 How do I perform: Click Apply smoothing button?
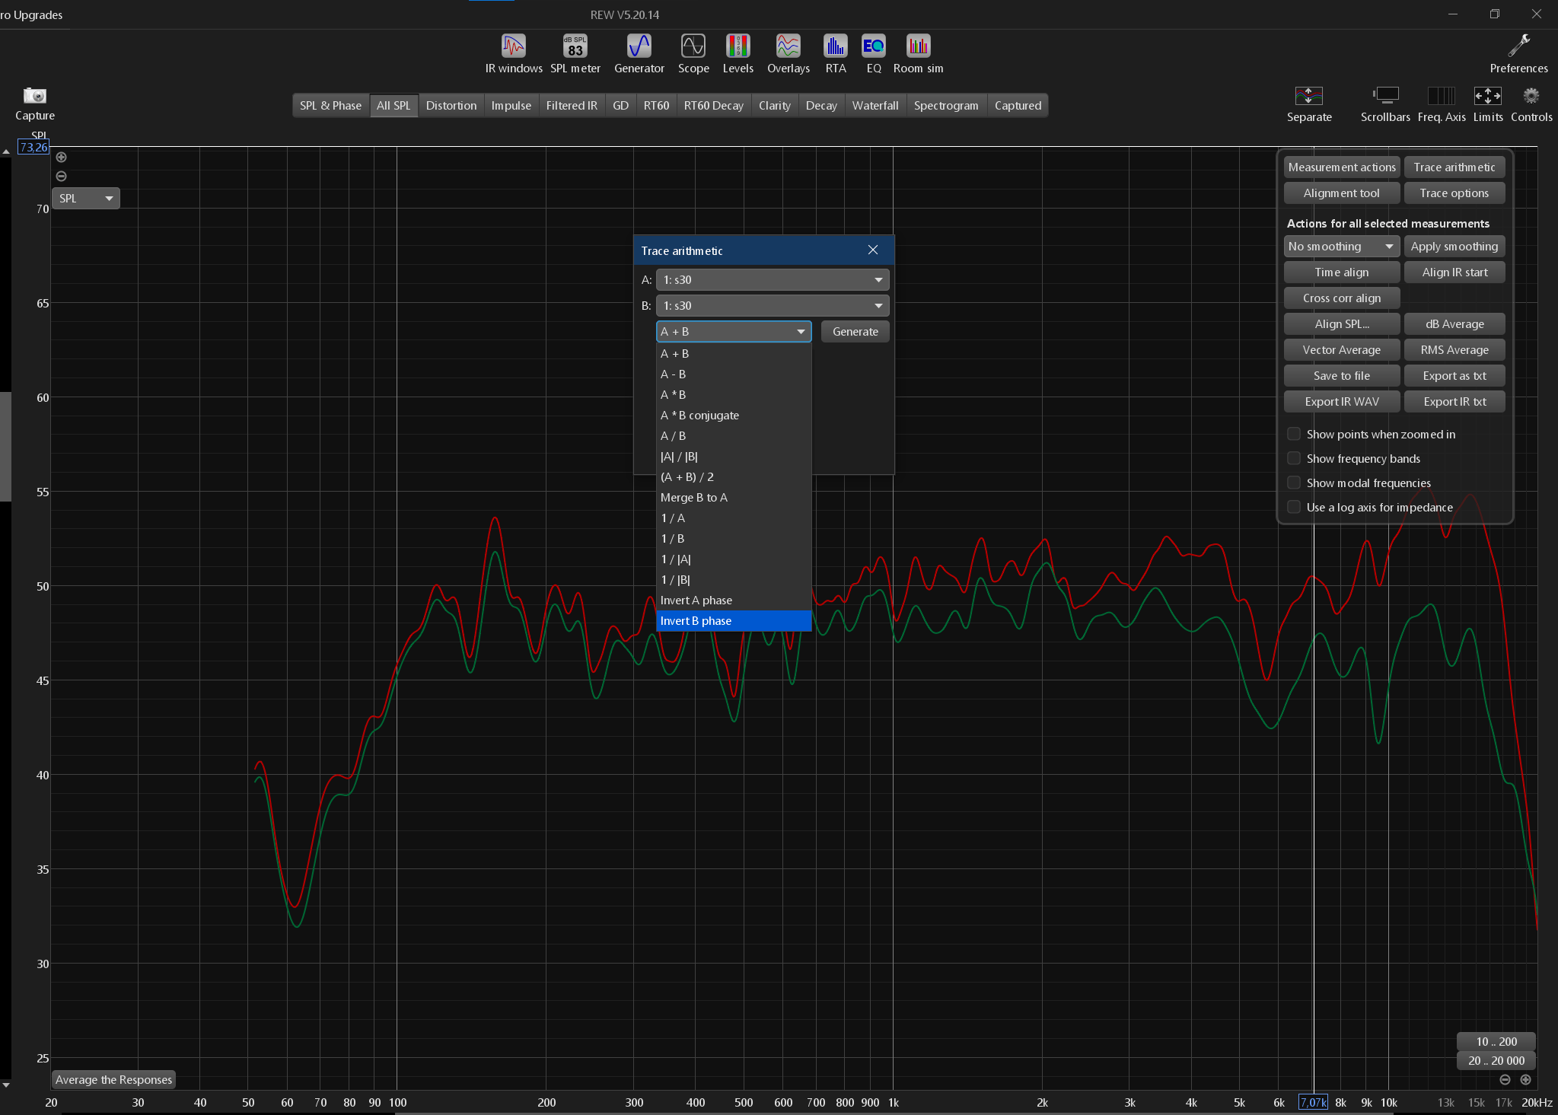(1454, 246)
